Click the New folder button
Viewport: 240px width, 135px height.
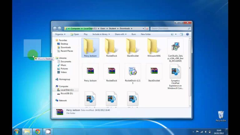pyautogui.click(x=146, y=34)
